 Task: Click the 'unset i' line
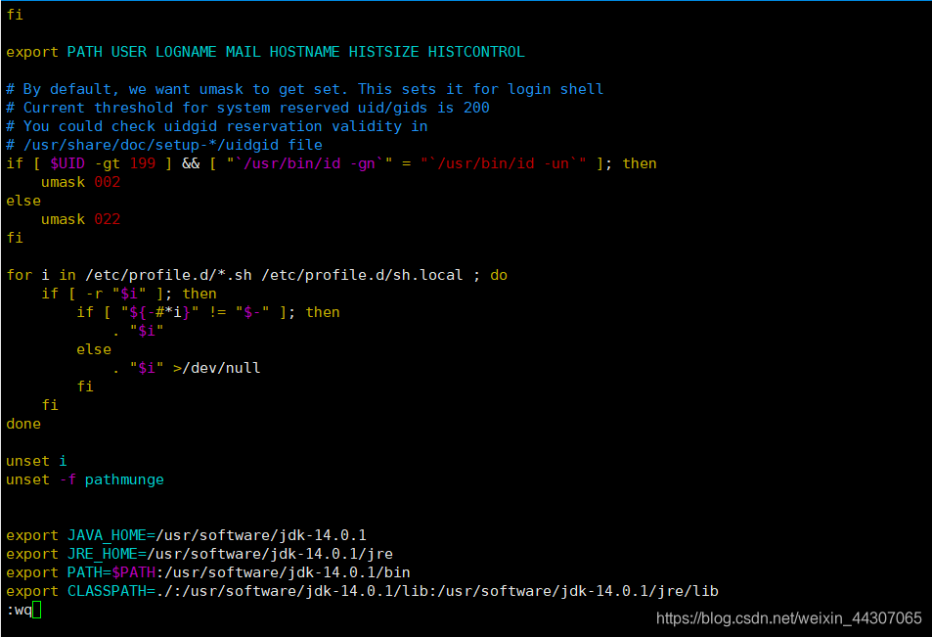coord(36,461)
